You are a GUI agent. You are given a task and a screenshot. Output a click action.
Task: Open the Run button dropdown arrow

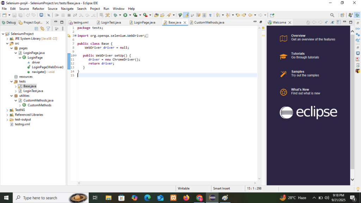click(130, 15)
